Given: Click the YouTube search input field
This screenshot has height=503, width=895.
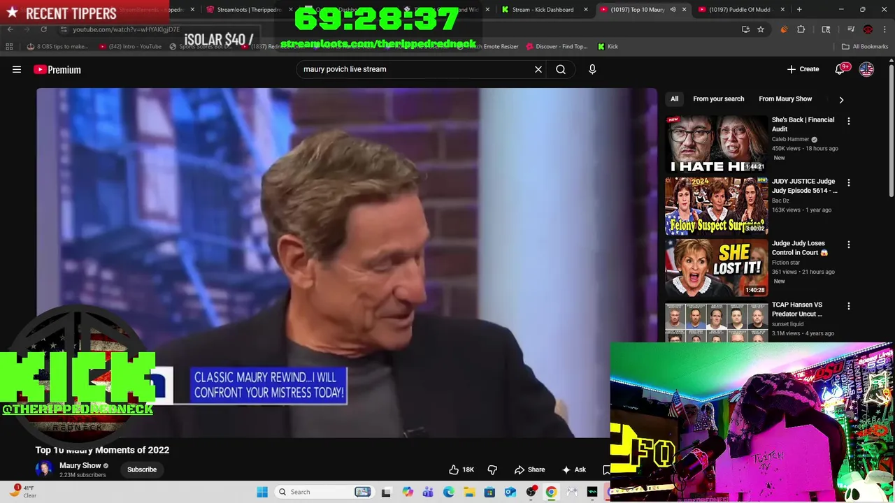Looking at the screenshot, I should [415, 69].
